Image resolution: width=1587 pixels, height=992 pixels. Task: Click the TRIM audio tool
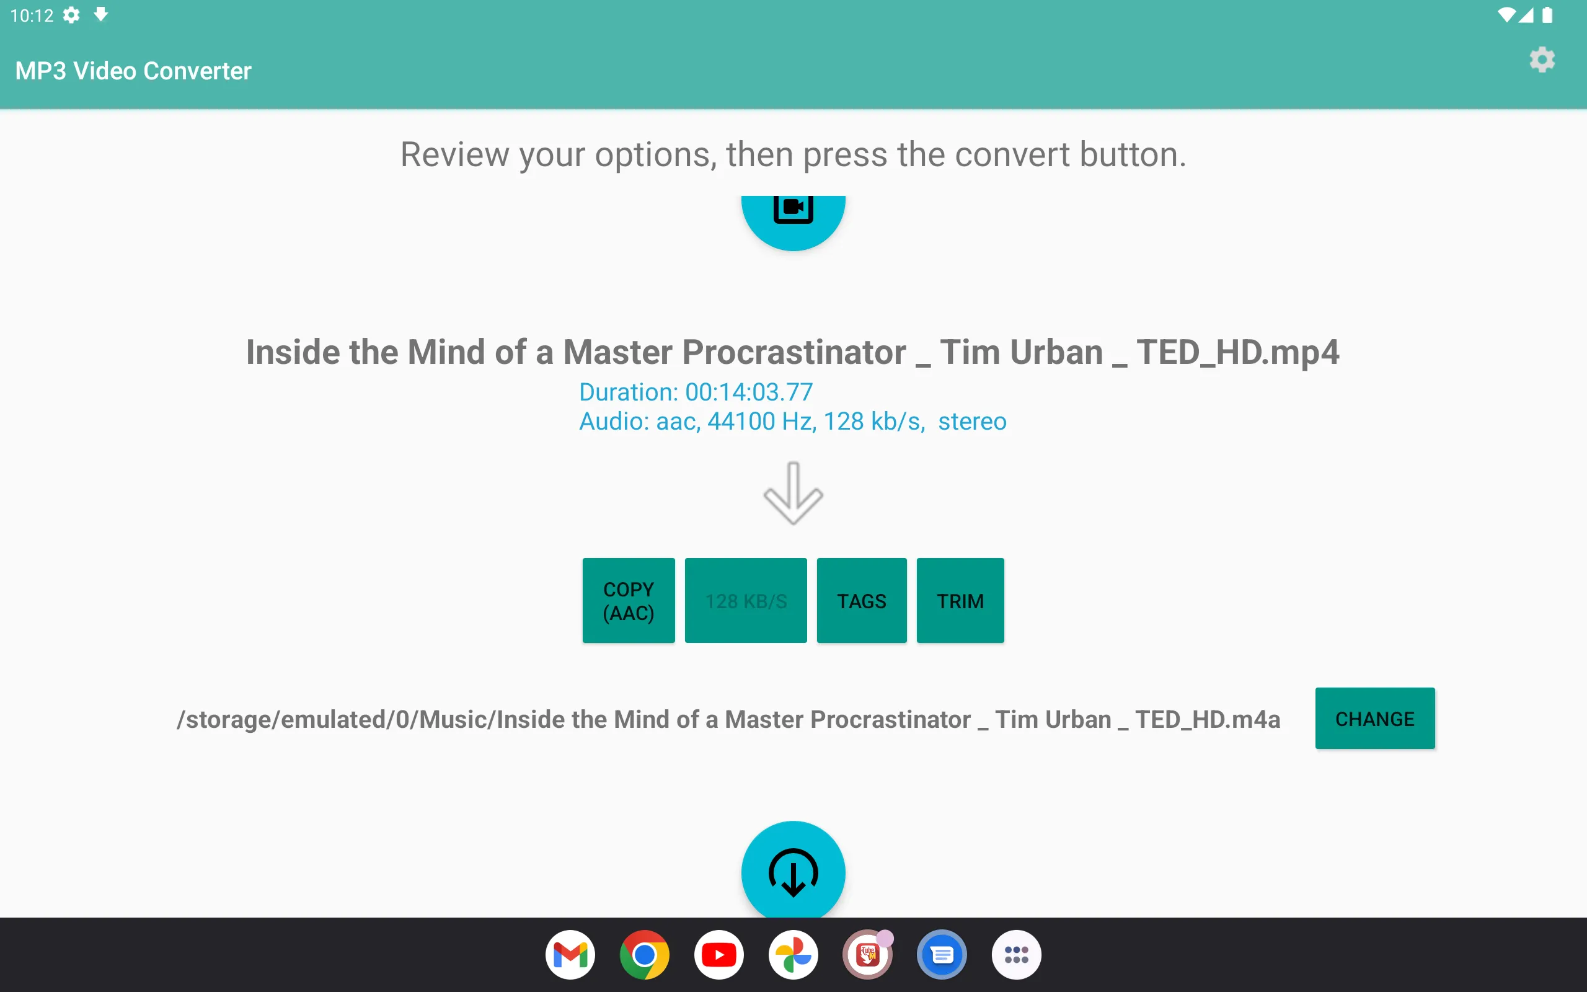click(961, 600)
